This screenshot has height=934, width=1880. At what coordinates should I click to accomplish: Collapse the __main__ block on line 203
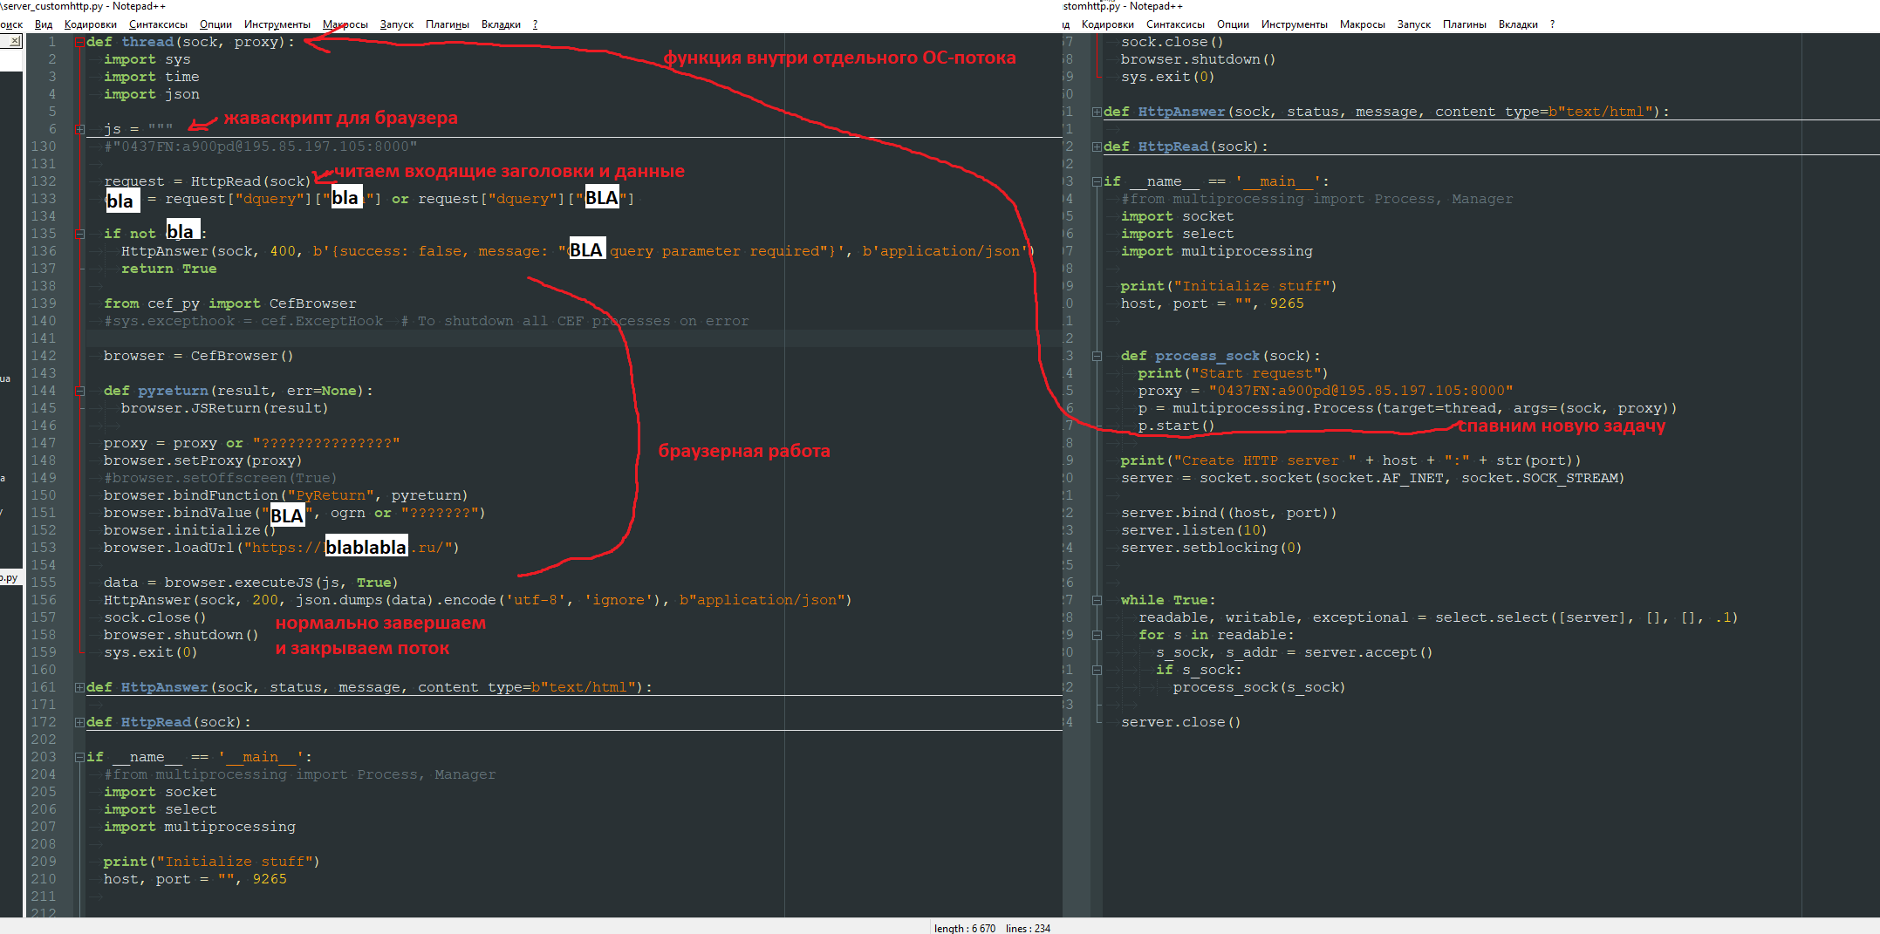79,757
